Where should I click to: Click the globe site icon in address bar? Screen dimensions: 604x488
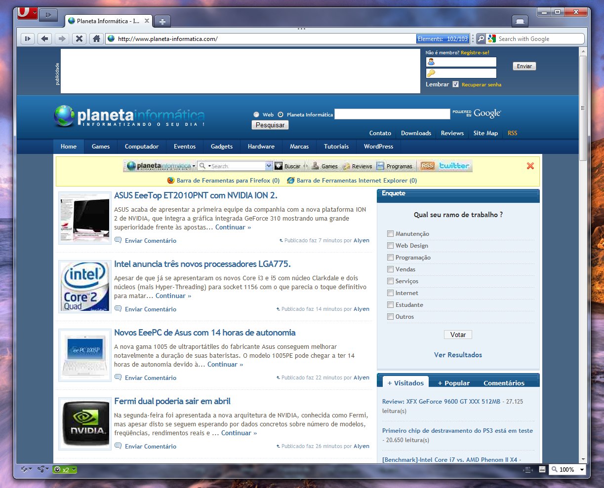pos(111,38)
